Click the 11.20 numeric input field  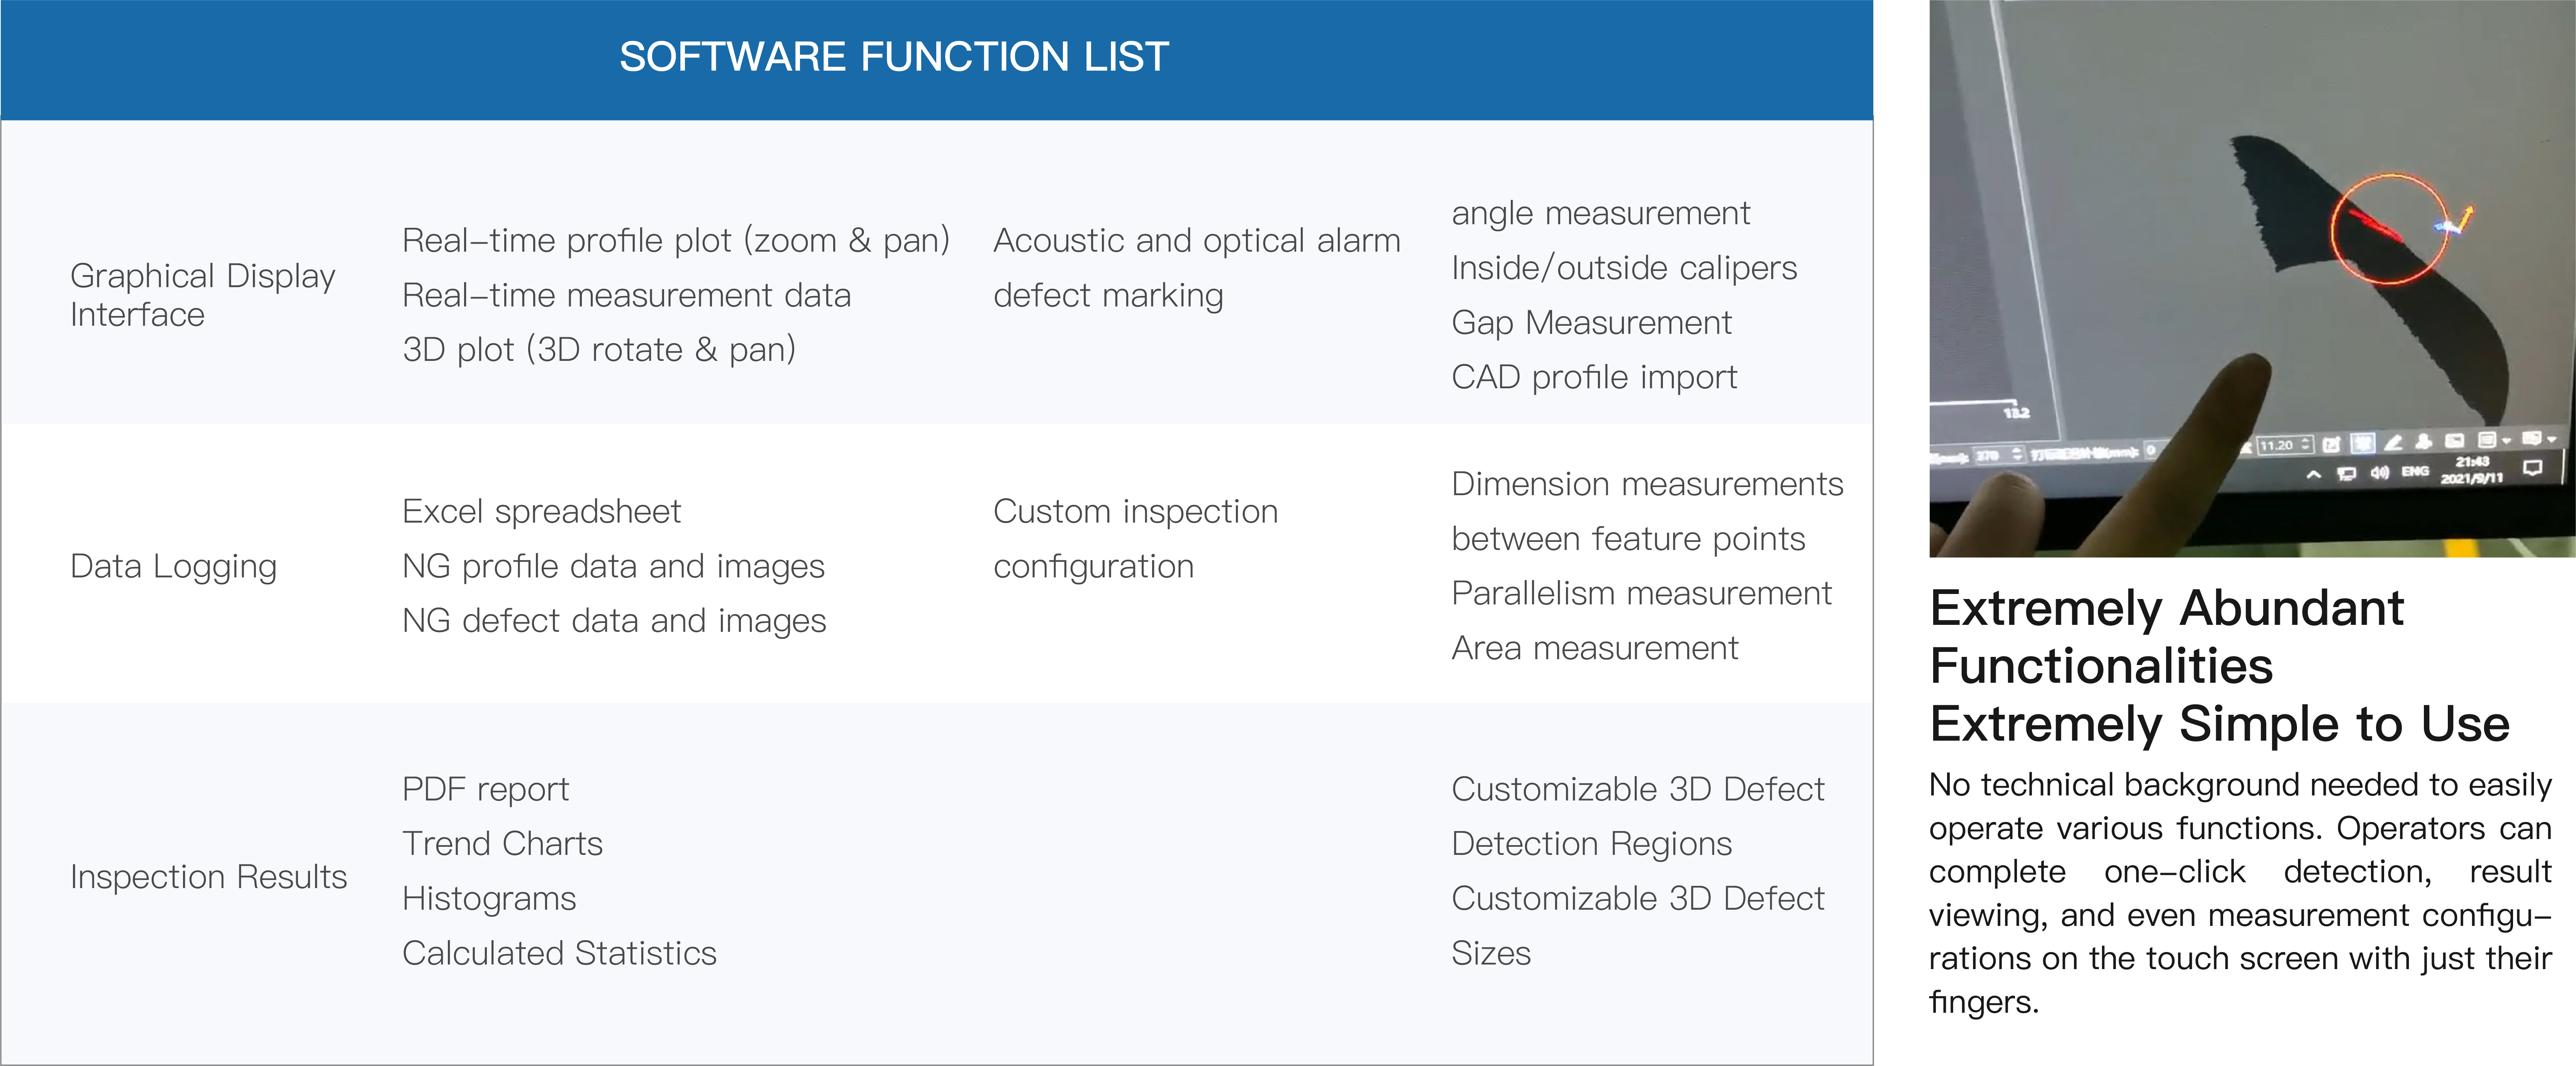pyautogui.click(x=2286, y=445)
